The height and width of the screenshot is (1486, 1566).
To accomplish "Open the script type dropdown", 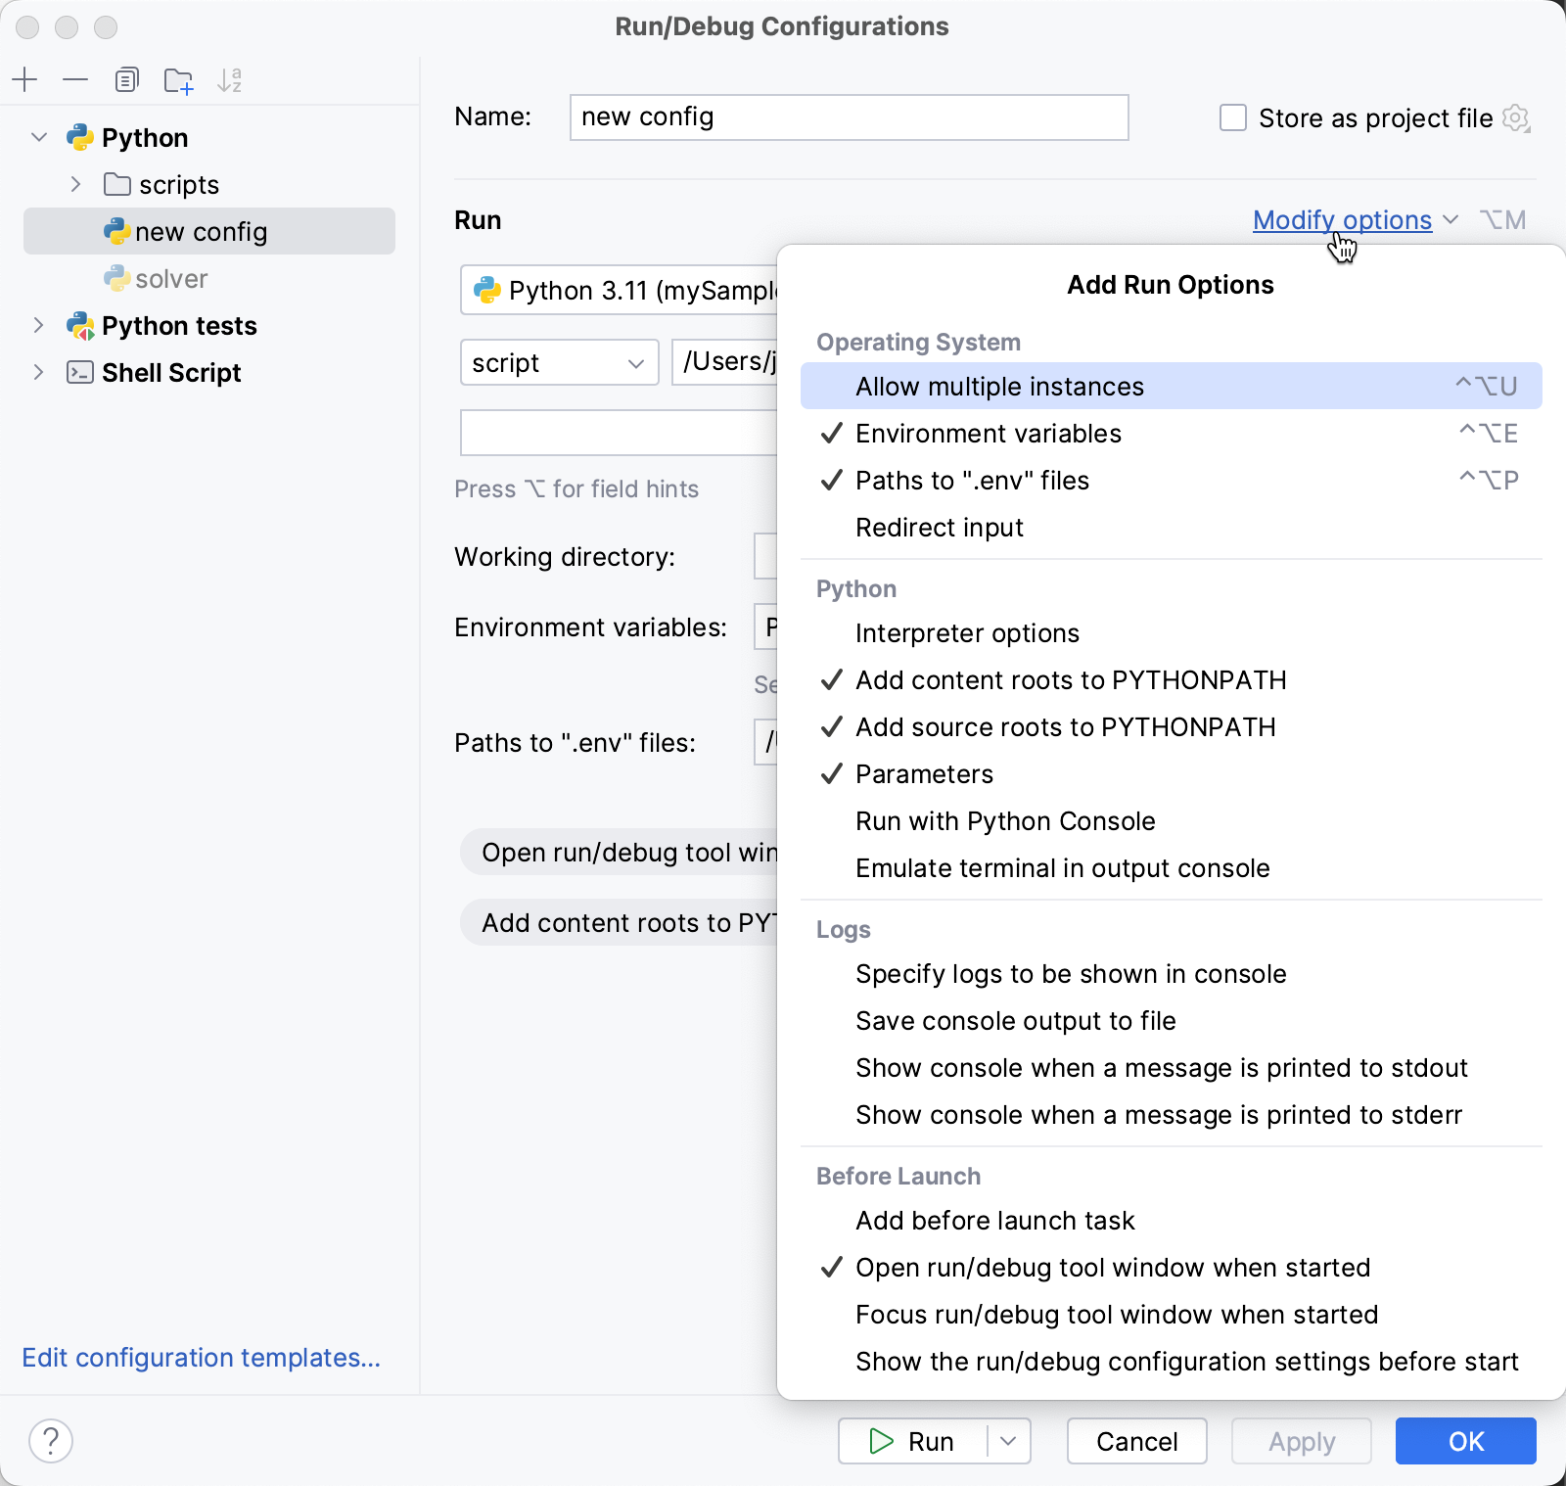I will (x=559, y=362).
